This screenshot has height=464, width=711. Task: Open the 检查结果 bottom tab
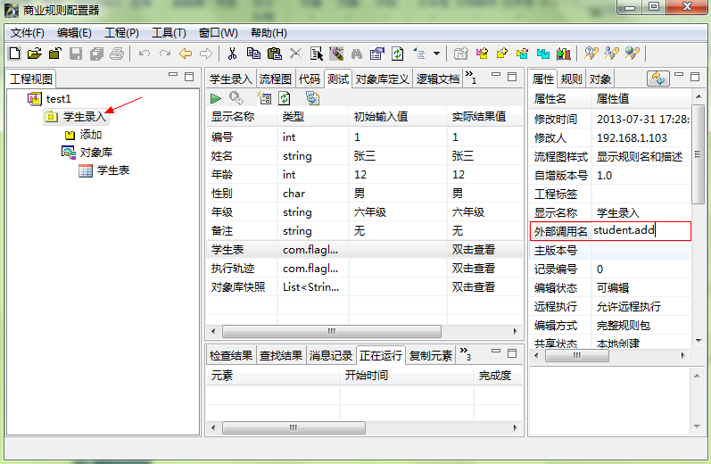pos(231,356)
